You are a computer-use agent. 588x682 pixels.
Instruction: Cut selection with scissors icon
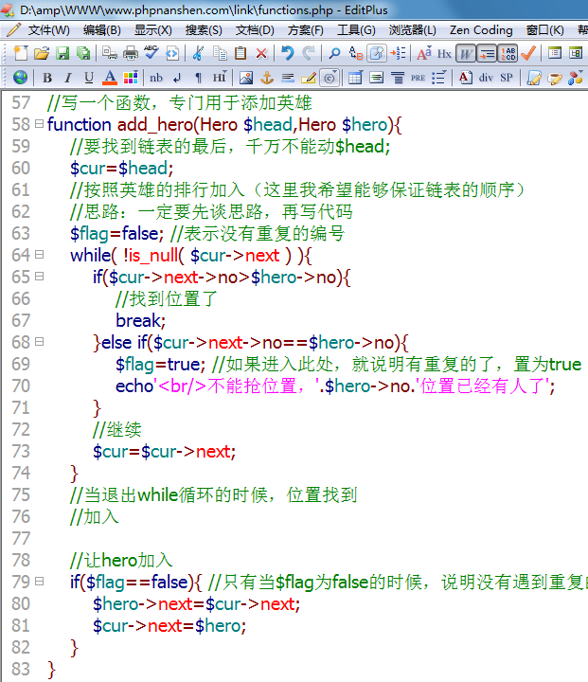198,53
